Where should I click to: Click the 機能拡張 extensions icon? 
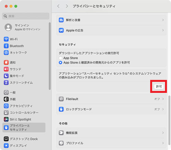pyautogui.click(x=61, y=133)
